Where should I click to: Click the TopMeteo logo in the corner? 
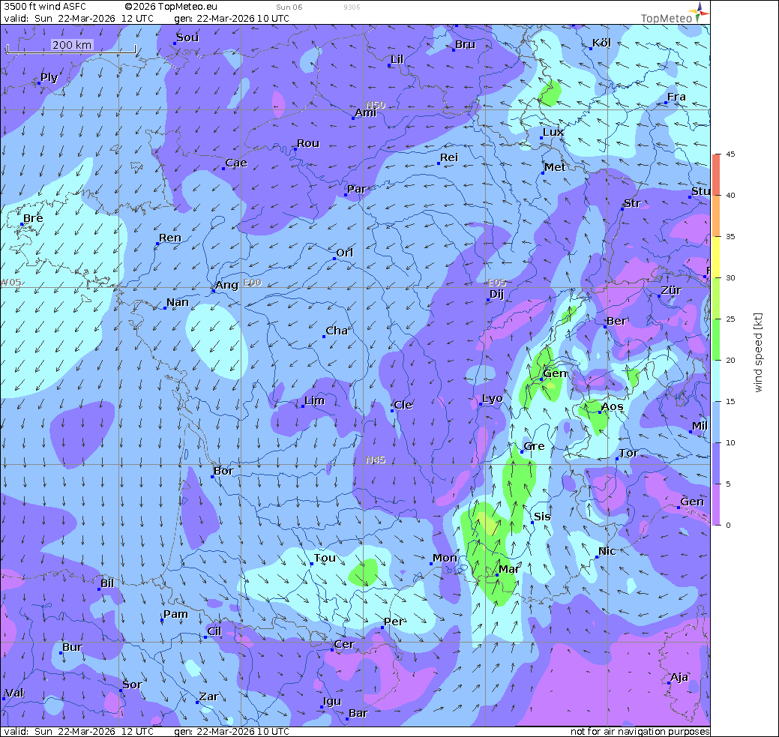click(673, 13)
